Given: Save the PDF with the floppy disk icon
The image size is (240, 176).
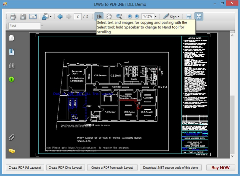Looking at the screenshot, I should tap(23, 17).
